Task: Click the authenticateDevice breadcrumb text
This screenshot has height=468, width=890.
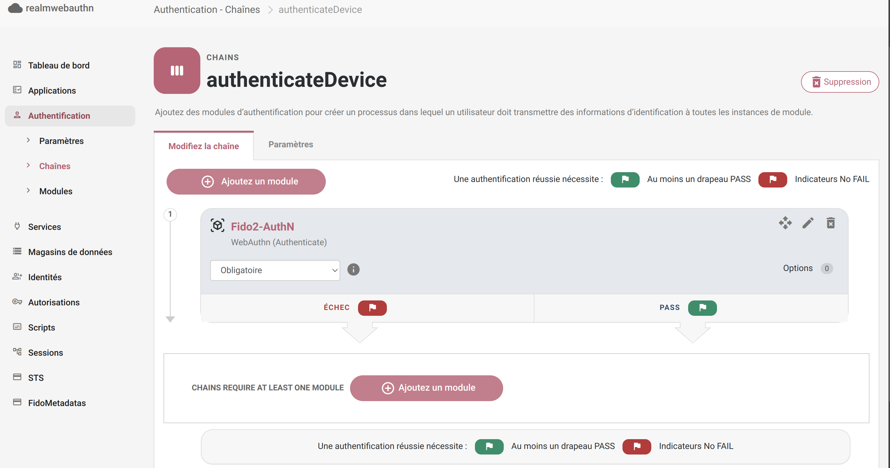Action: [320, 10]
